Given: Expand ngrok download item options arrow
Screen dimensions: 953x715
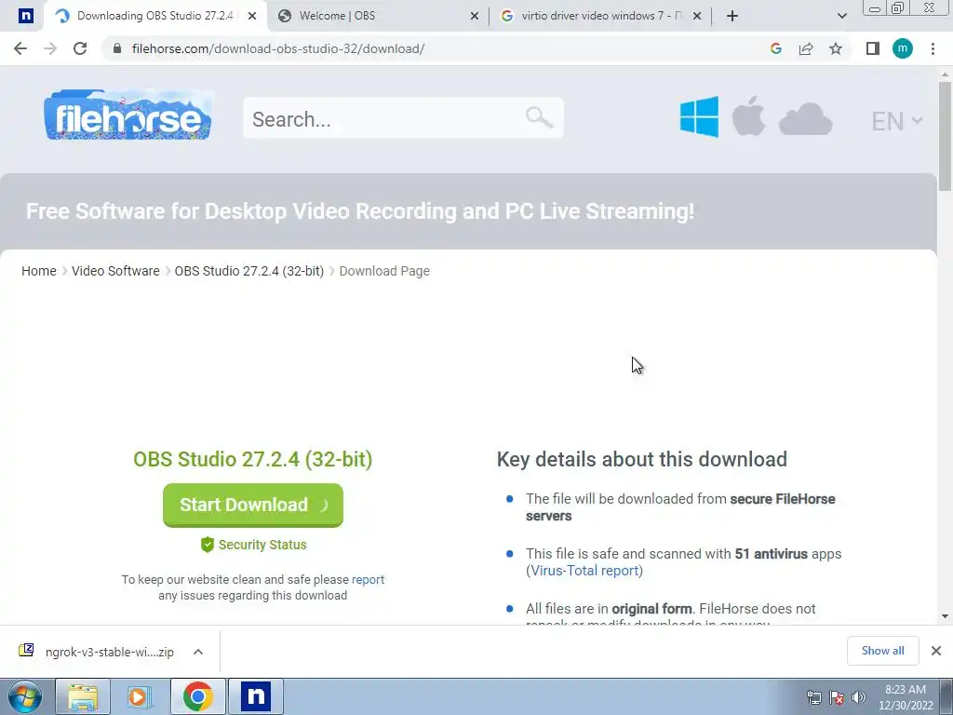Looking at the screenshot, I should (x=198, y=652).
